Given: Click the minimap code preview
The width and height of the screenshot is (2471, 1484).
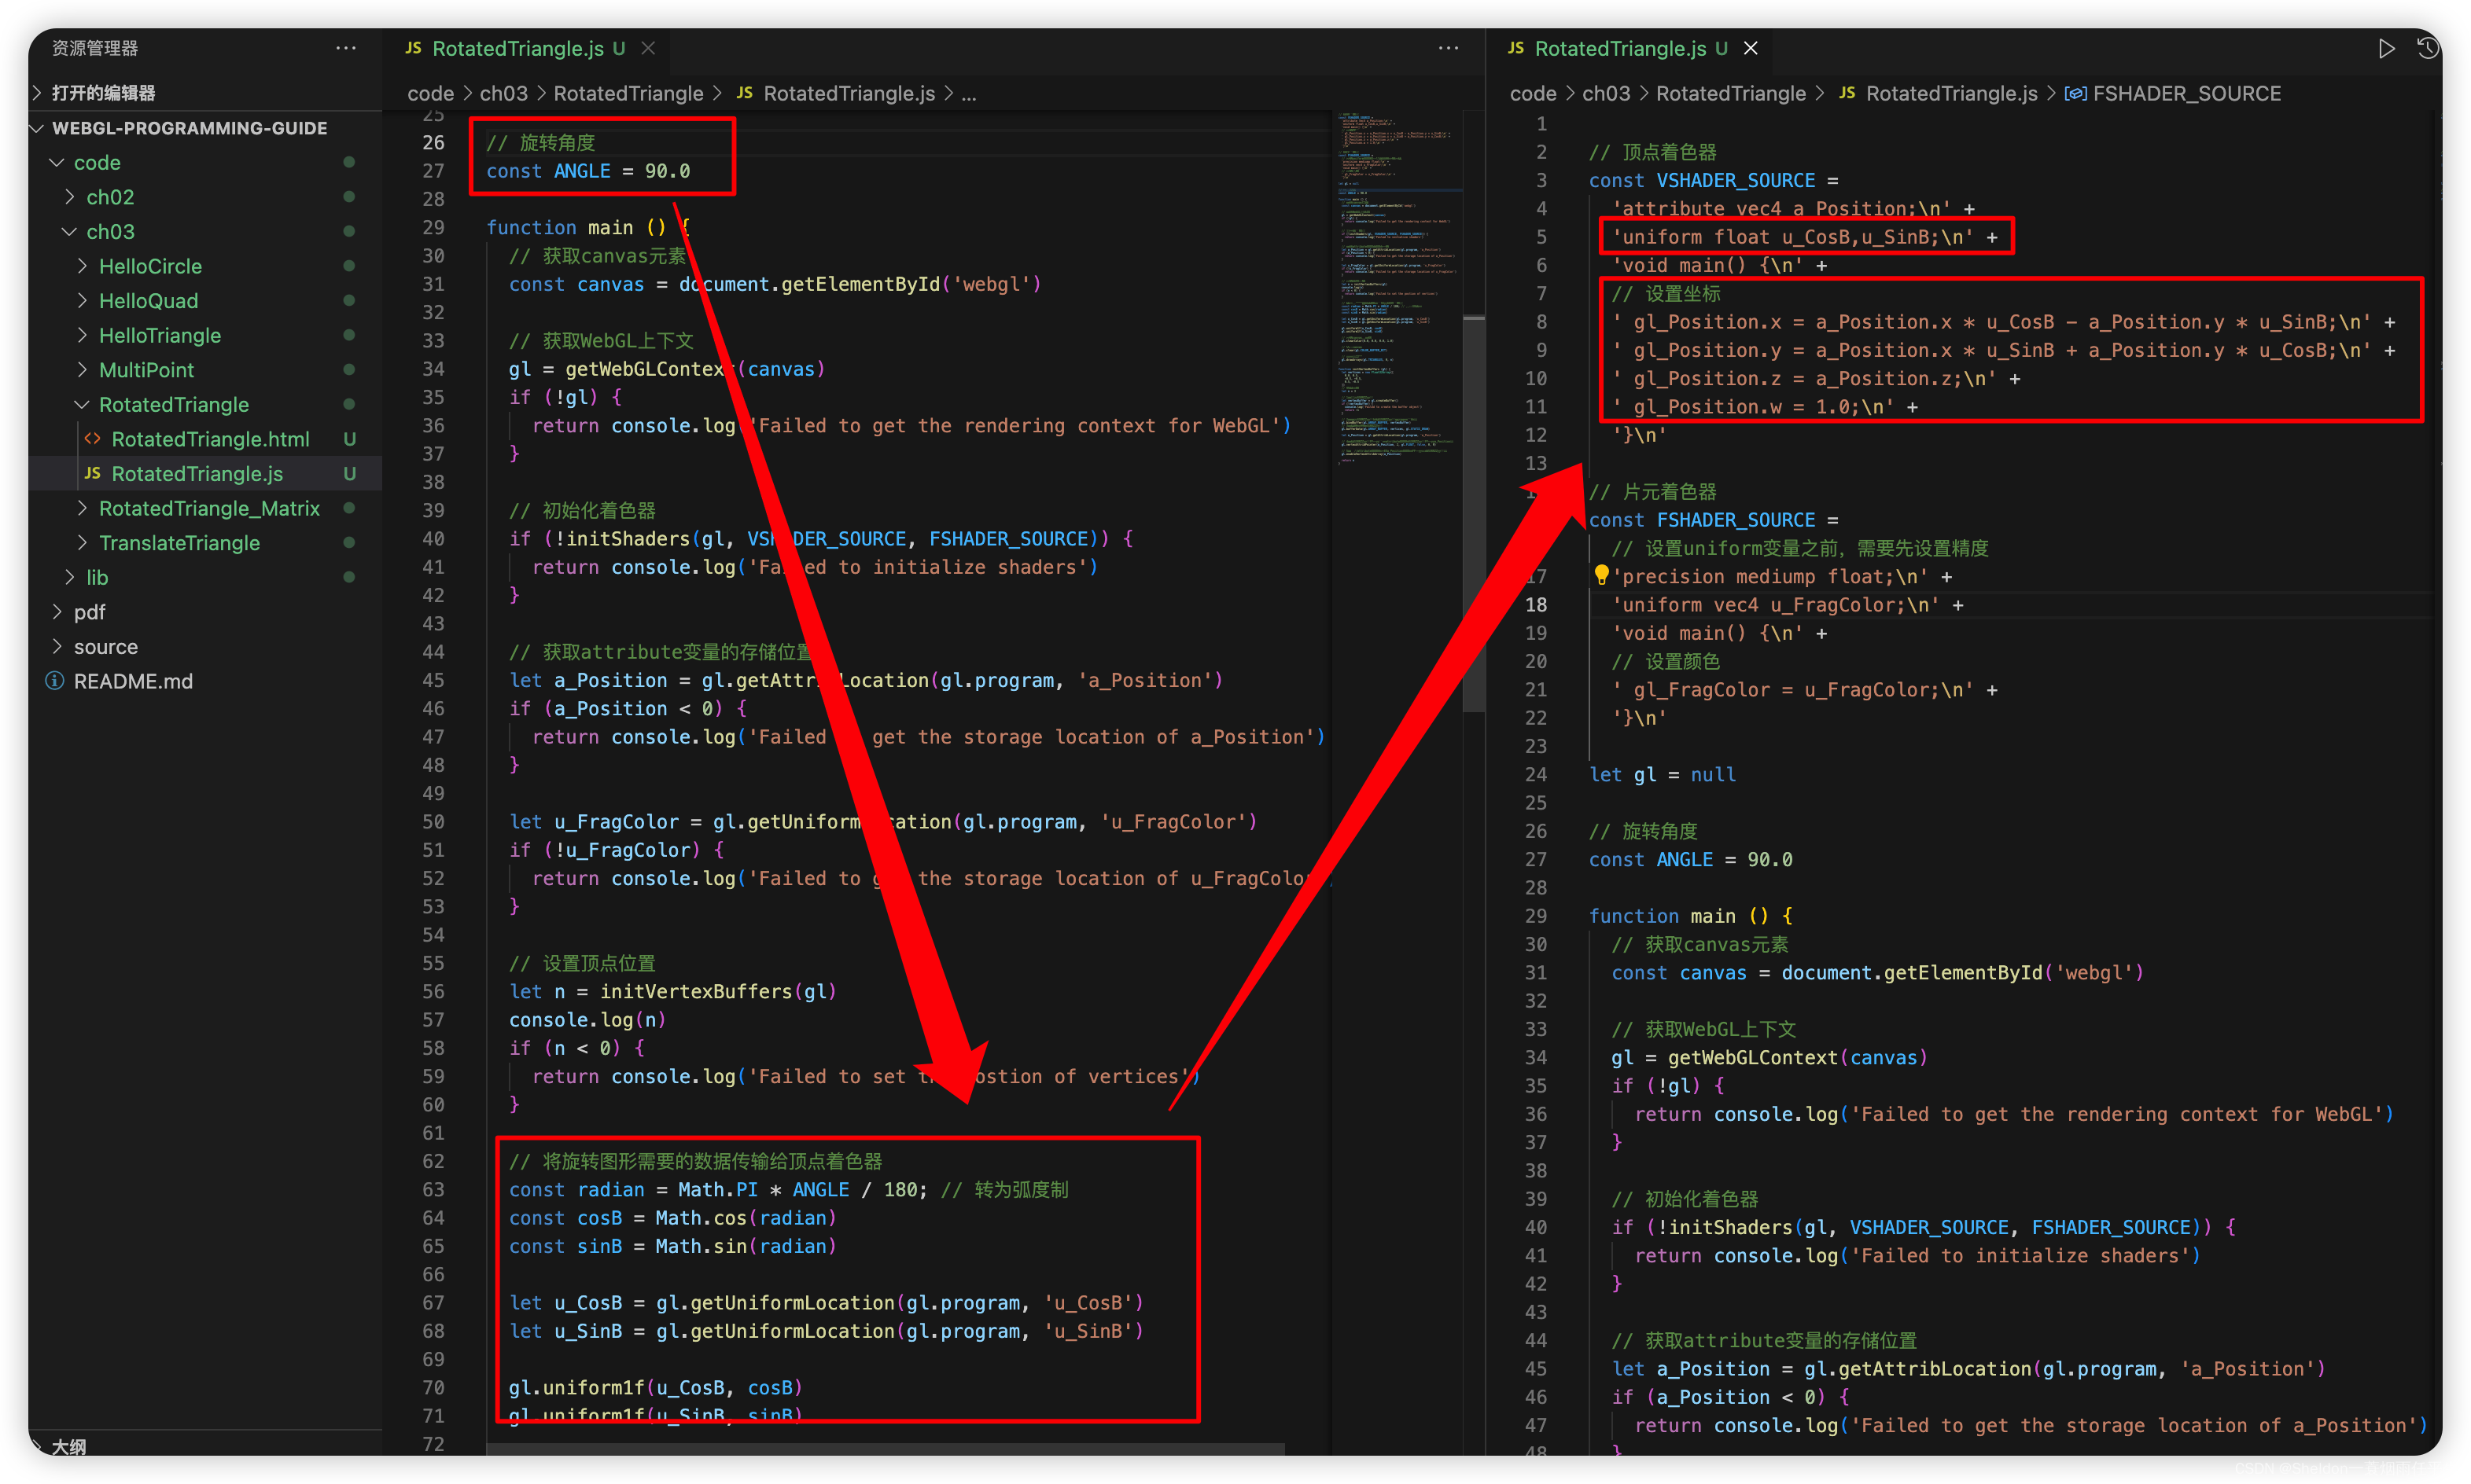Looking at the screenshot, I should [1397, 290].
